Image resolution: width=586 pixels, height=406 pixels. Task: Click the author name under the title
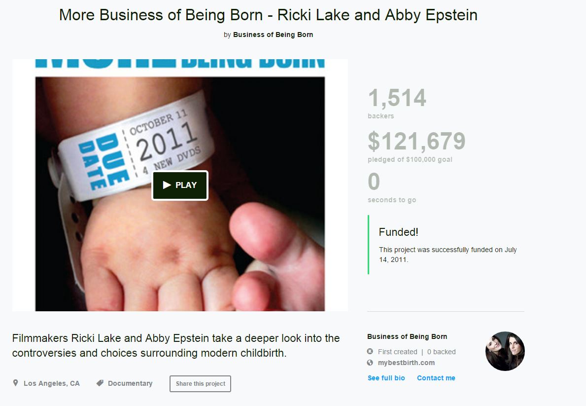[273, 35]
